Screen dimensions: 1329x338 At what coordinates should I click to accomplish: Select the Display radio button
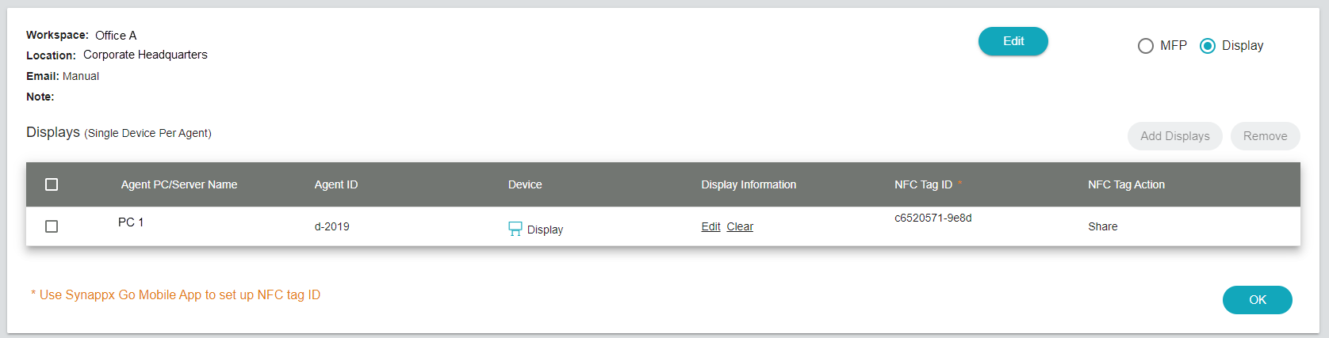(x=1207, y=46)
